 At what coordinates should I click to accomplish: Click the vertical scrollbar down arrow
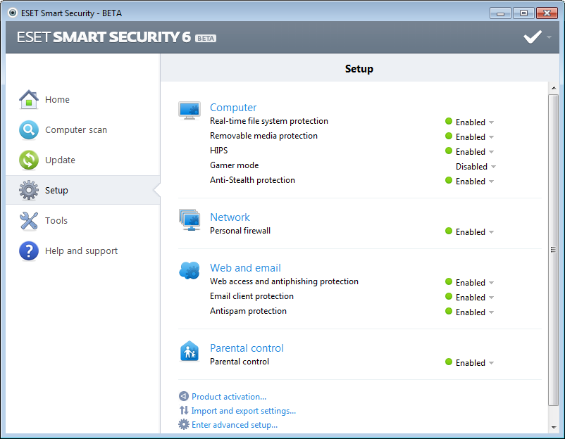tap(554, 428)
